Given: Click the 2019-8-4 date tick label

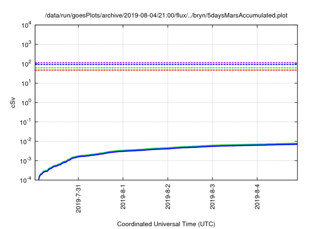Looking at the screenshot, I should click(x=257, y=197).
